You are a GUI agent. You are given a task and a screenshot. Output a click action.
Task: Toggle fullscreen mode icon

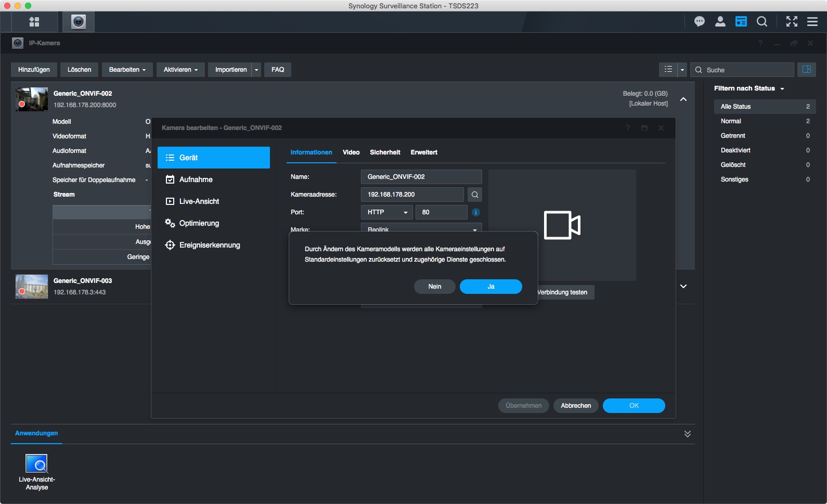(792, 21)
